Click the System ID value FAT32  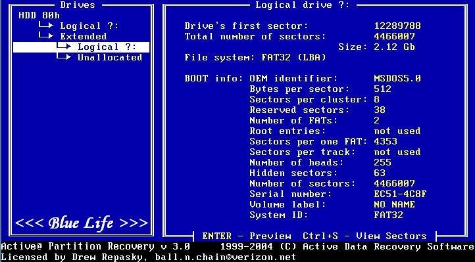[389, 215]
